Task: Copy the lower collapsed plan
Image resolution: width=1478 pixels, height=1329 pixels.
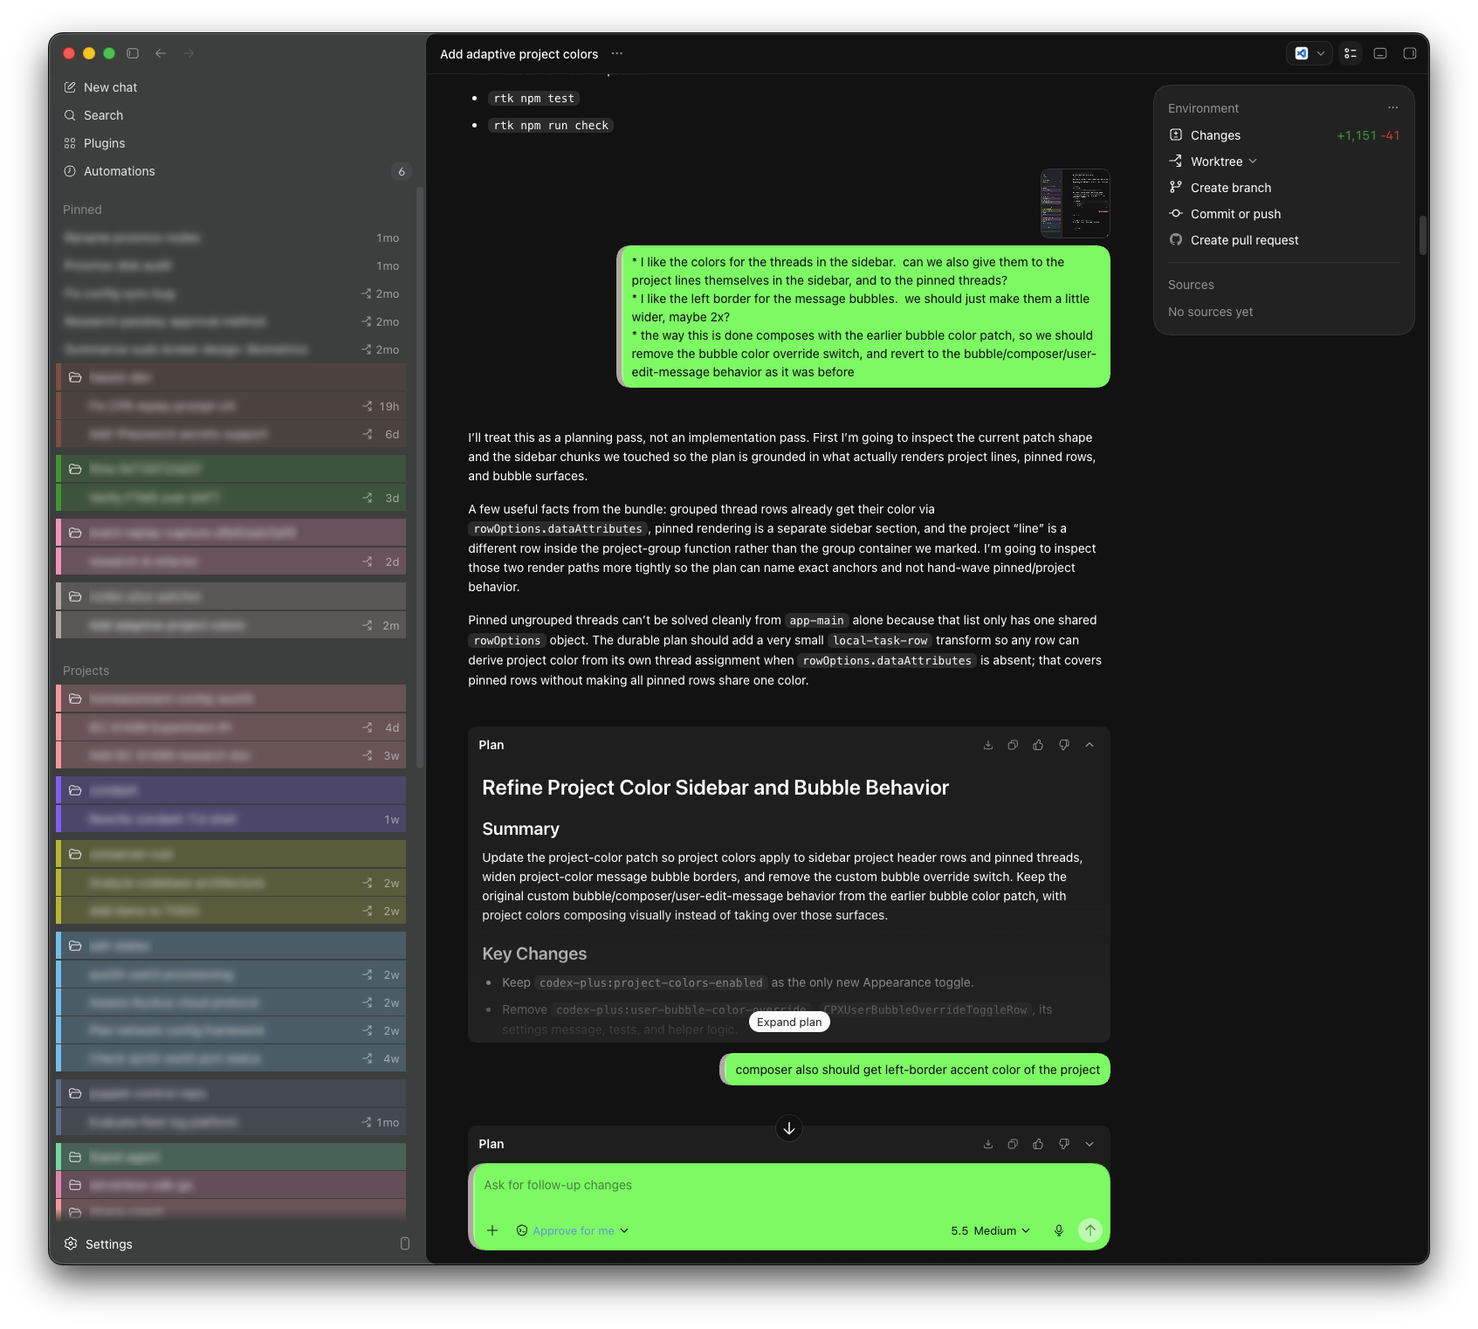Action: click(1013, 1144)
